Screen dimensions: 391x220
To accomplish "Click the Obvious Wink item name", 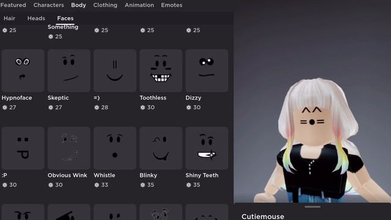I will 67,175.
